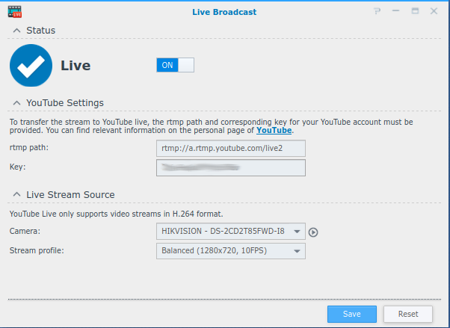Viewport: 450px width, 328px height.
Task: Click the 'rtmp path:' label
Action: click(x=29, y=147)
